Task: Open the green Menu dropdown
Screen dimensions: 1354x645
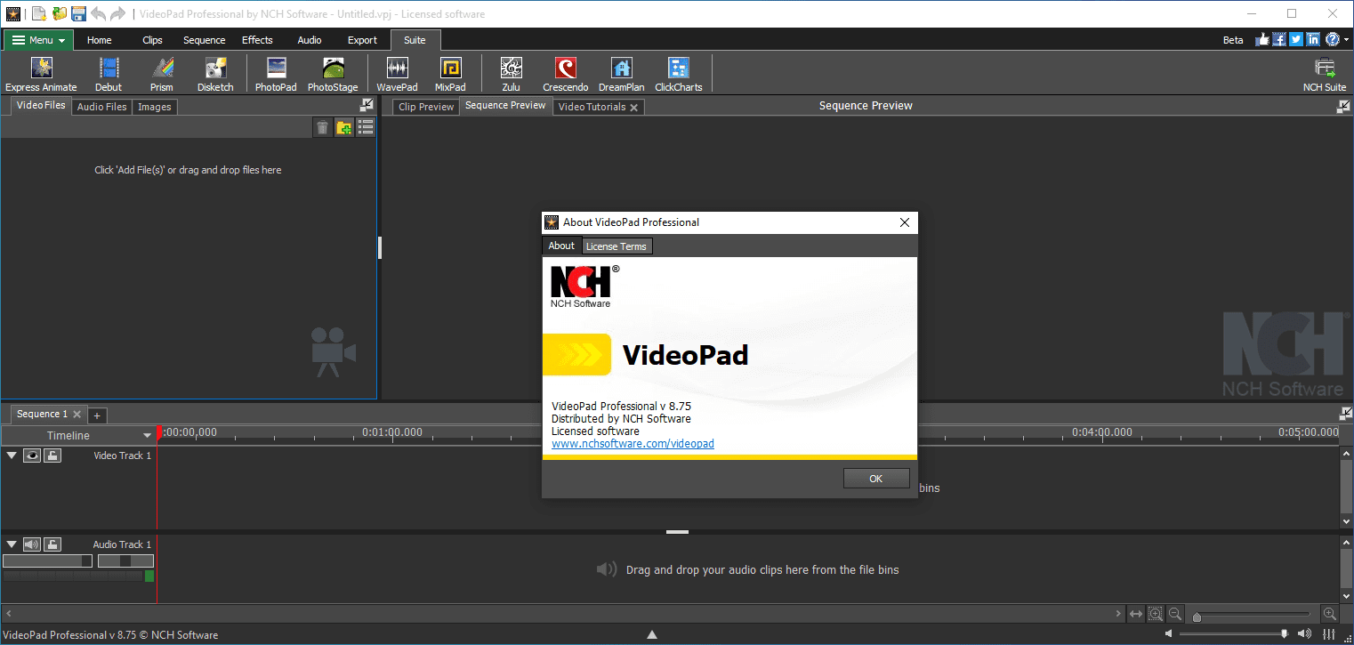Action: click(38, 40)
